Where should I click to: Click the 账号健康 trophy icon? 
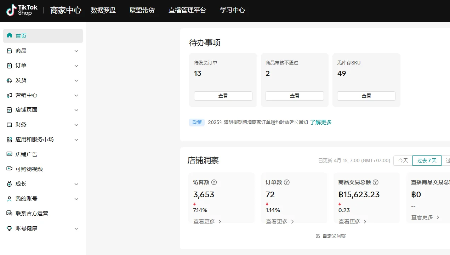click(x=10, y=228)
